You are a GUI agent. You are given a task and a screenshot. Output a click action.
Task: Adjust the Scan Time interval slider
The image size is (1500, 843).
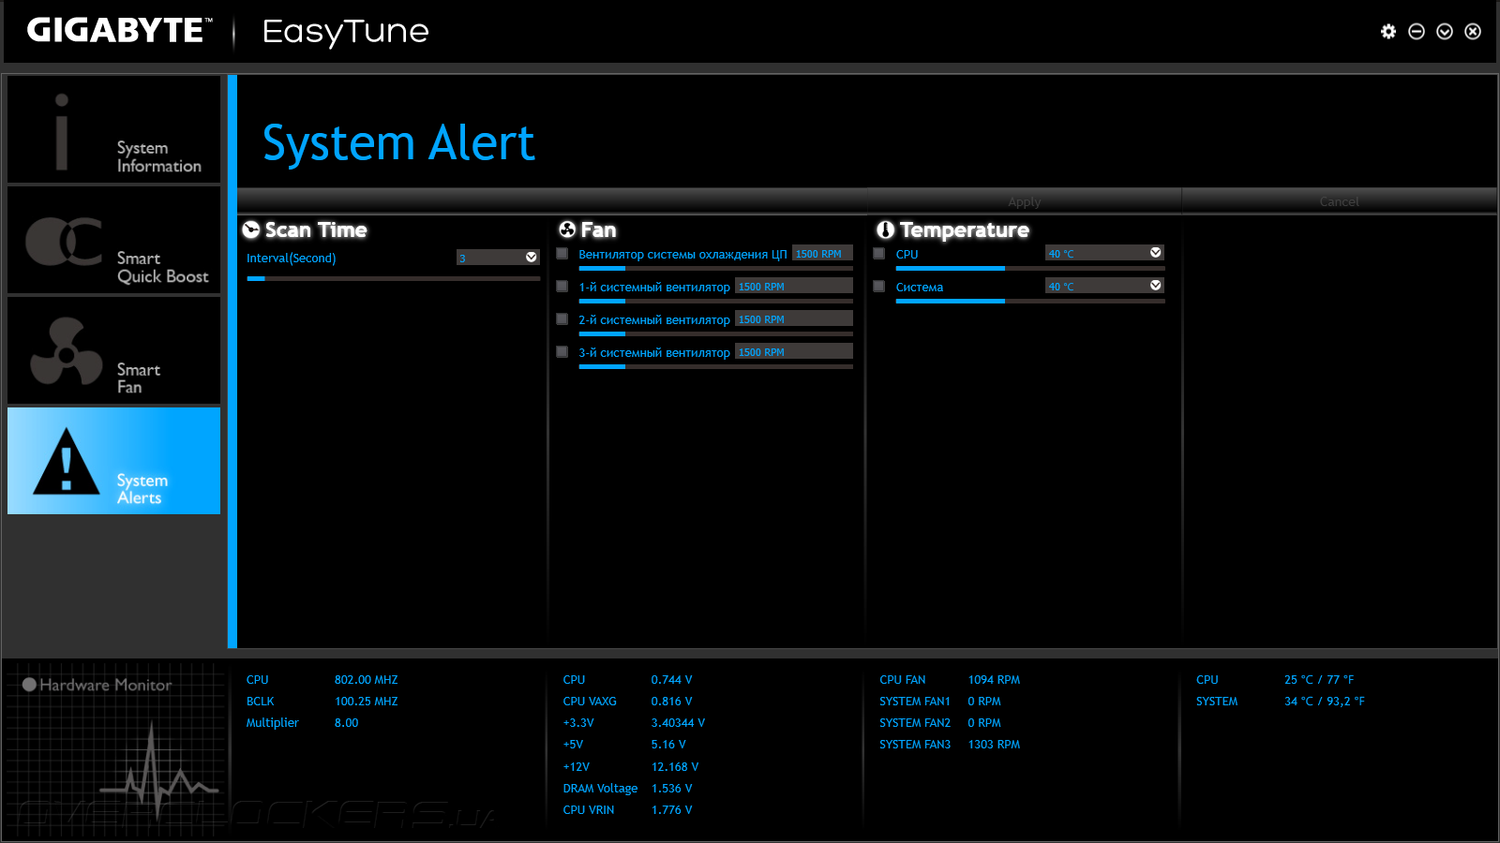point(394,278)
